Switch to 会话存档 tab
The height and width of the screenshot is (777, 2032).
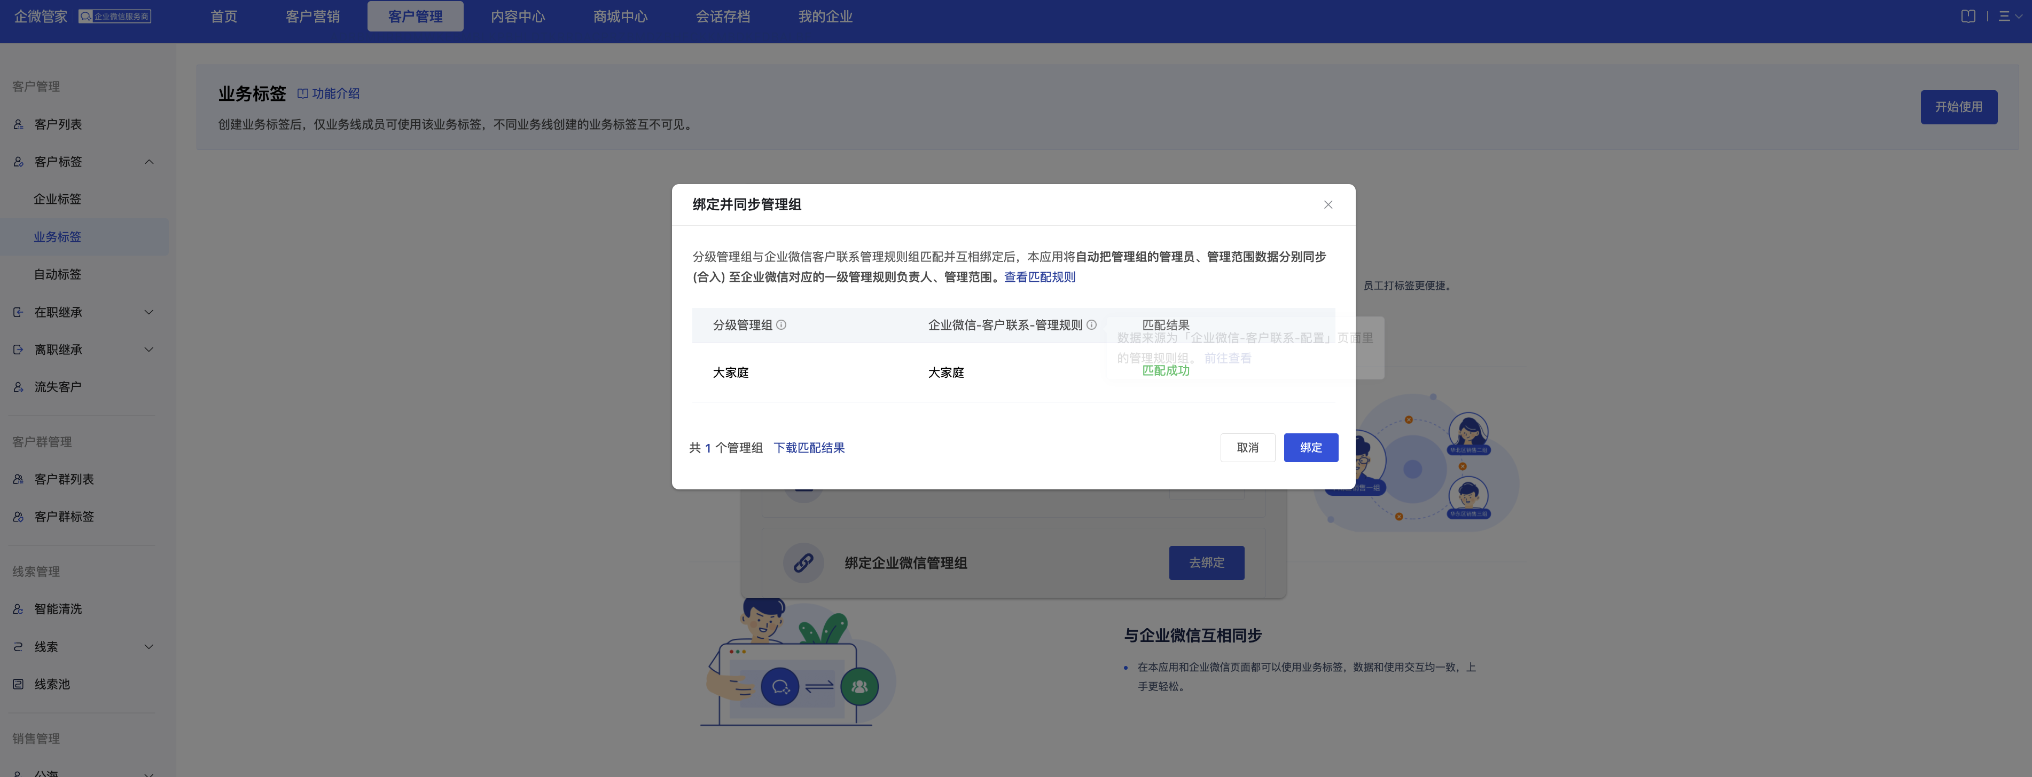pyautogui.click(x=723, y=17)
